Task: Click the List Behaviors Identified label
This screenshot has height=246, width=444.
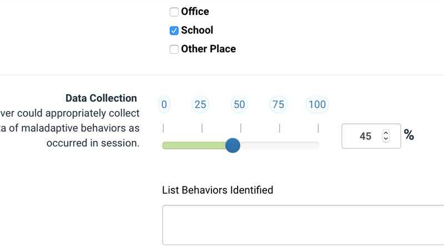Action: [218, 190]
